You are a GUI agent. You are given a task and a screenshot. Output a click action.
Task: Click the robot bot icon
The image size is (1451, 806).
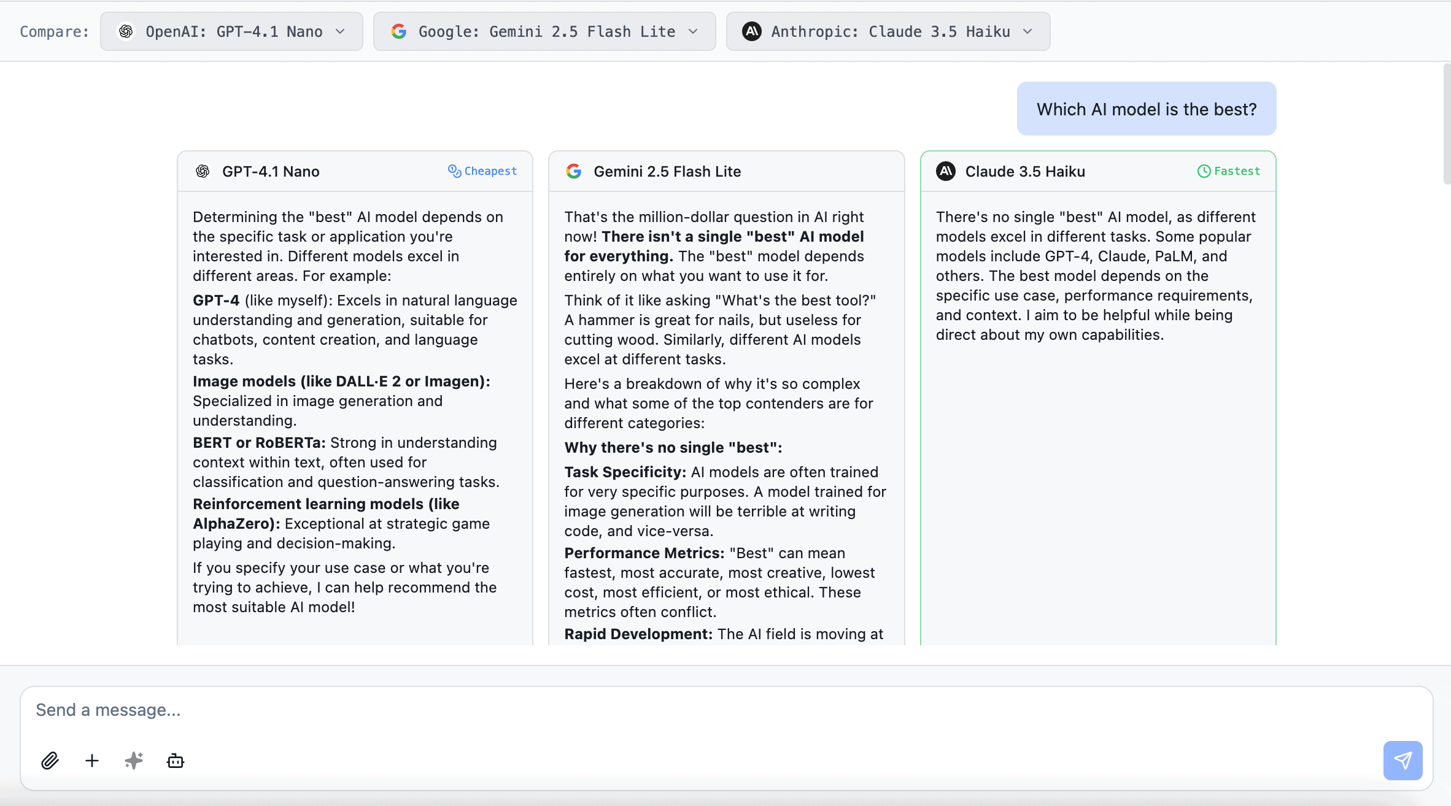point(176,761)
